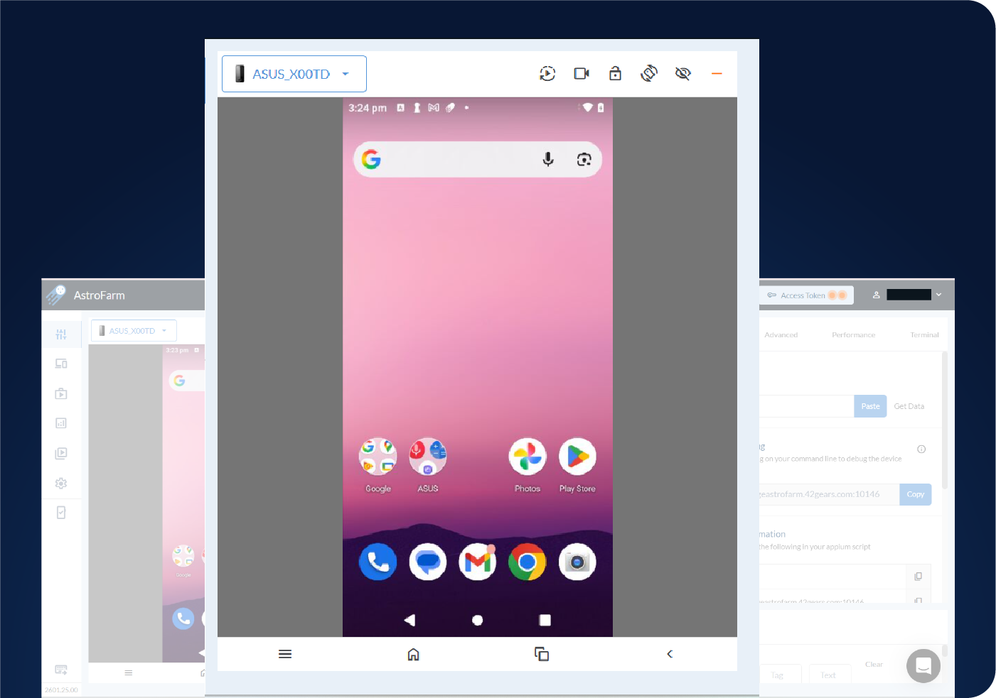The image size is (996, 698).
Task: Rotate the device screen
Action: [x=648, y=74]
